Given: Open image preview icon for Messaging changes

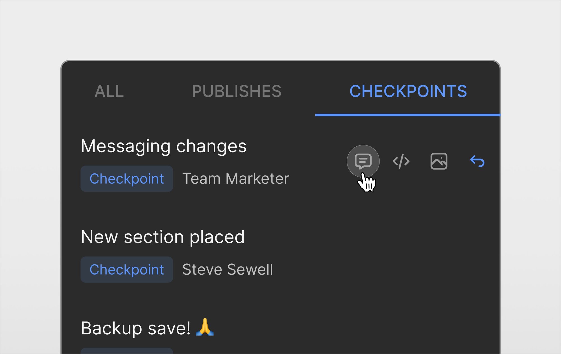Looking at the screenshot, I should click(439, 161).
